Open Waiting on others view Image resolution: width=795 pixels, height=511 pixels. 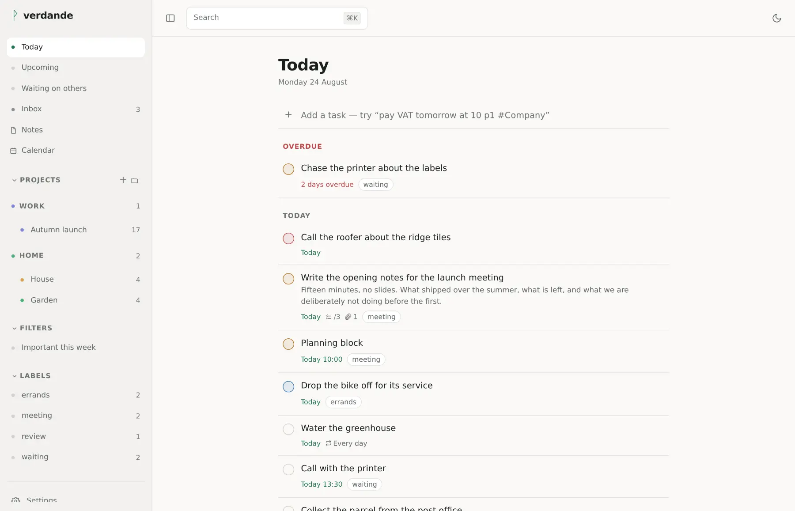pyautogui.click(x=76, y=88)
